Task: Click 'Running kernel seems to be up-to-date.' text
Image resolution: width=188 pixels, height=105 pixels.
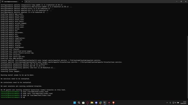Action: [17, 75]
